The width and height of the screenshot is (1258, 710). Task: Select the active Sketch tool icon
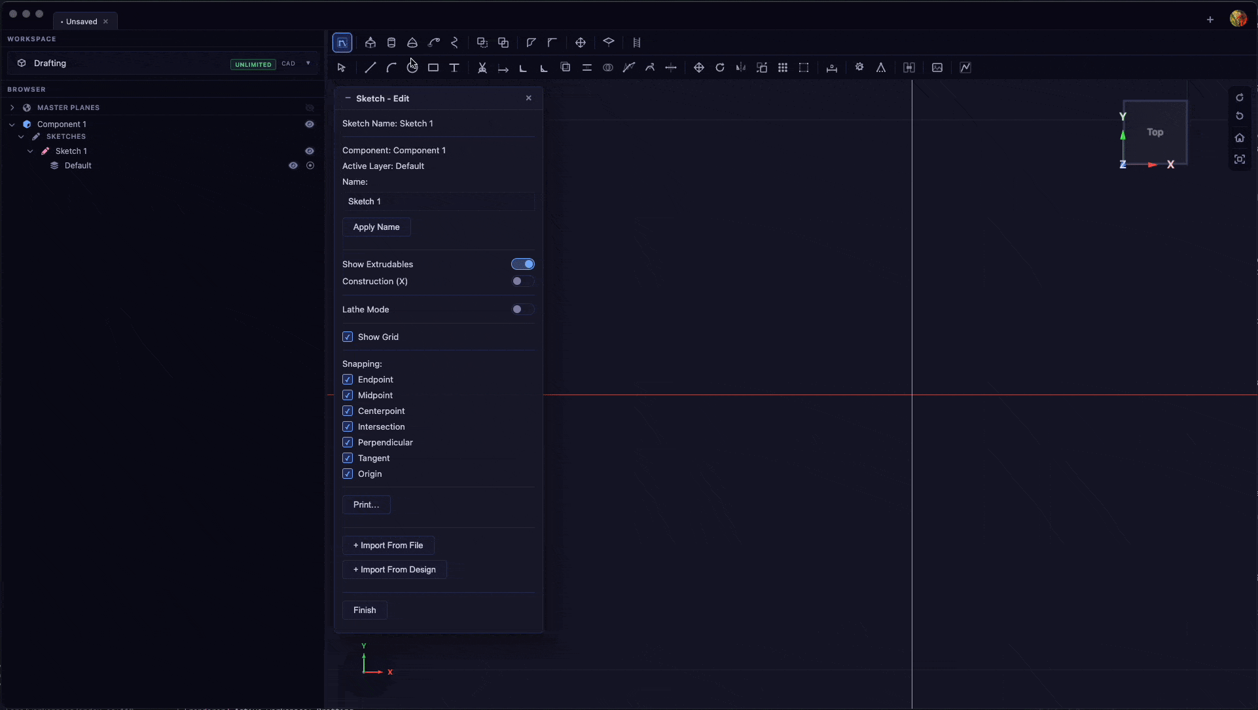(342, 43)
